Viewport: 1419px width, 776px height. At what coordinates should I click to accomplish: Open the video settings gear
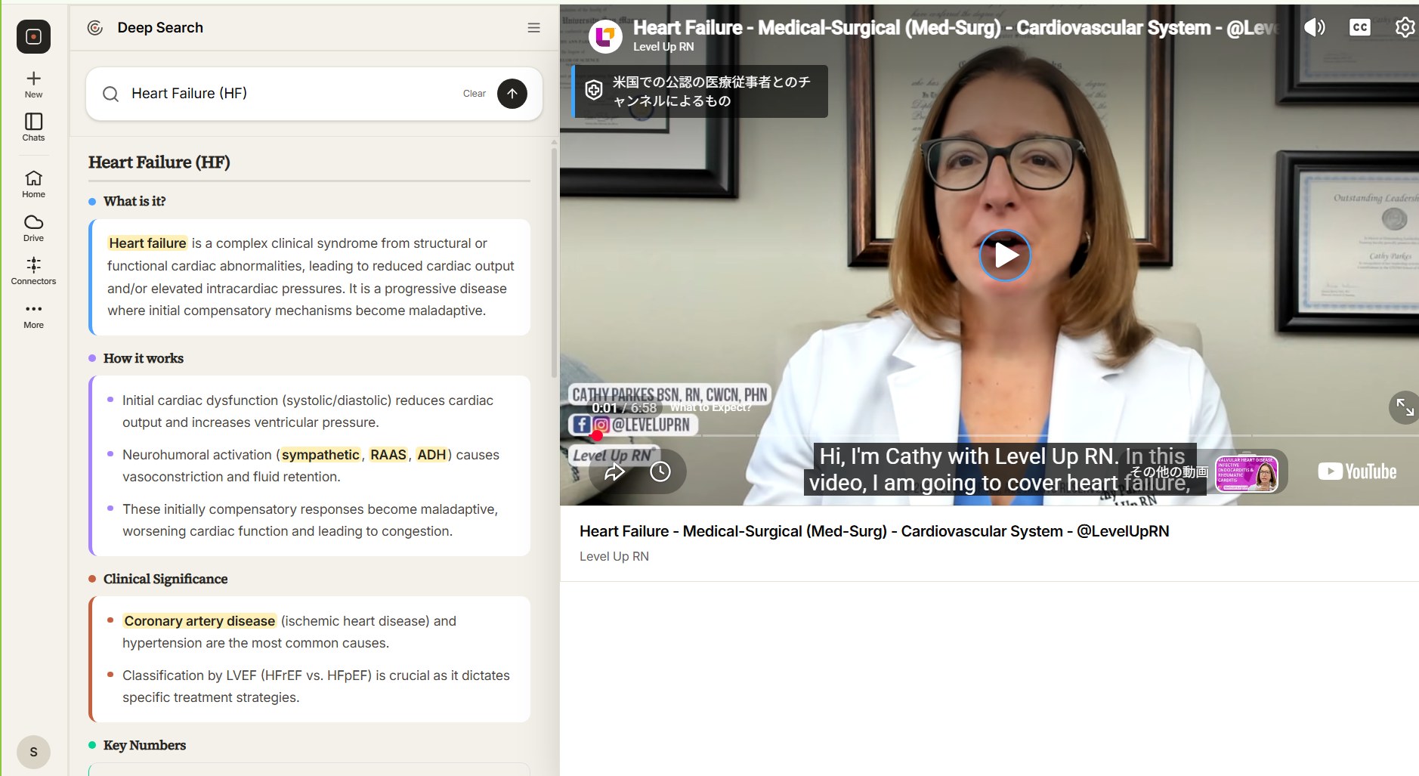point(1405,28)
